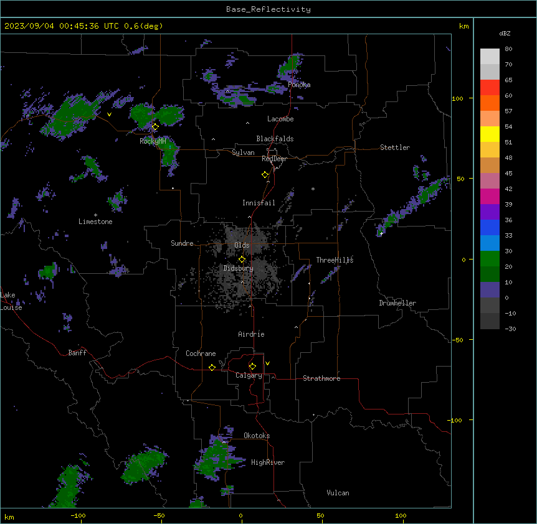Click the dBZ legend heading
Viewport: 537px width, 524px height.
(x=505, y=34)
